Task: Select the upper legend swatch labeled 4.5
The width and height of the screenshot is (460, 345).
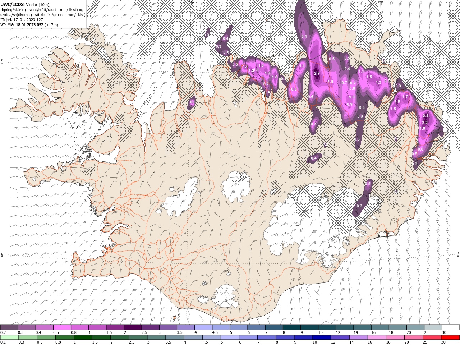Action: tap(221, 327)
